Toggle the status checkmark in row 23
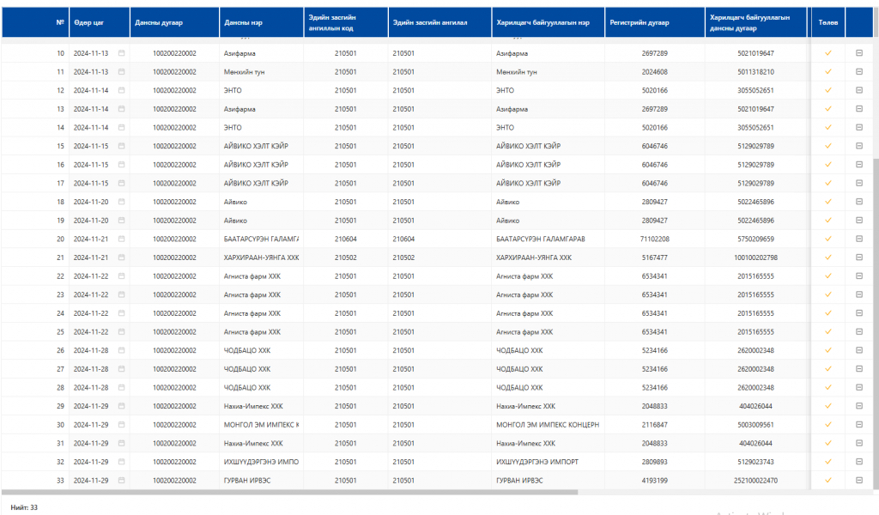Image resolution: width=879 pixels, height=515 pixels. (x=828, y=294)
